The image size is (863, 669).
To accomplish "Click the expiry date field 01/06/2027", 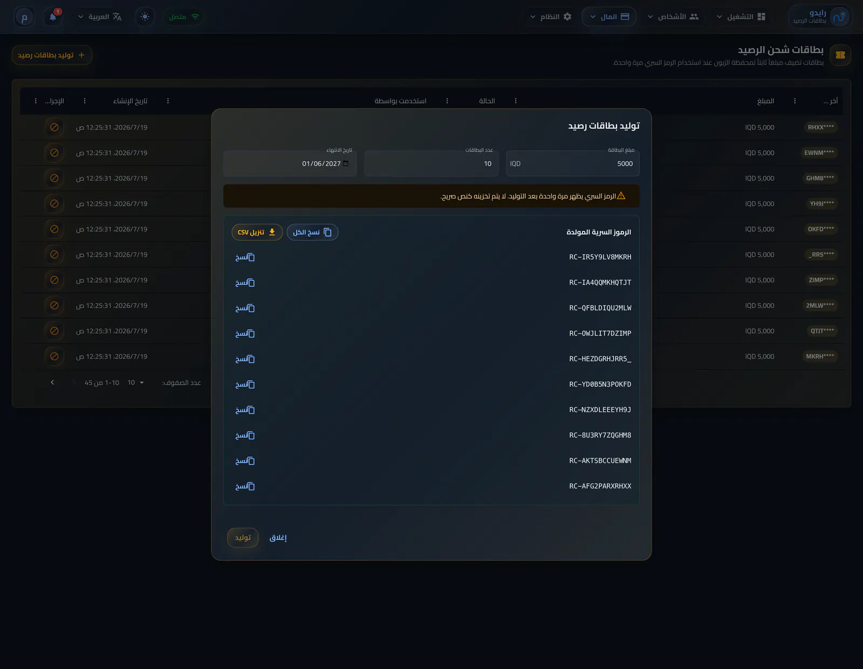I will tap(290, 163).
